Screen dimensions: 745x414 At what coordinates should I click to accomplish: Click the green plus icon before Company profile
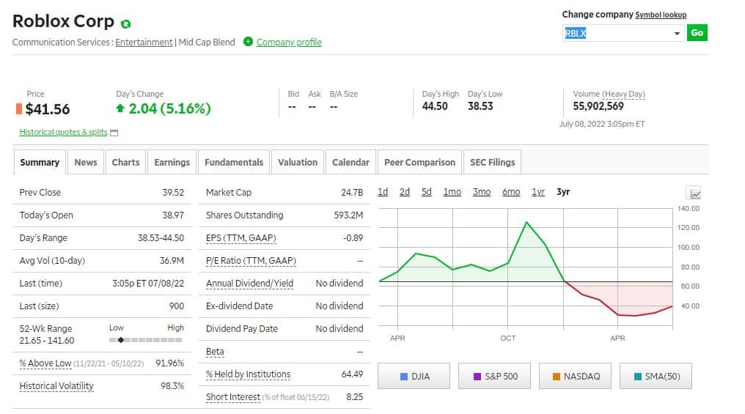(248, 42)
